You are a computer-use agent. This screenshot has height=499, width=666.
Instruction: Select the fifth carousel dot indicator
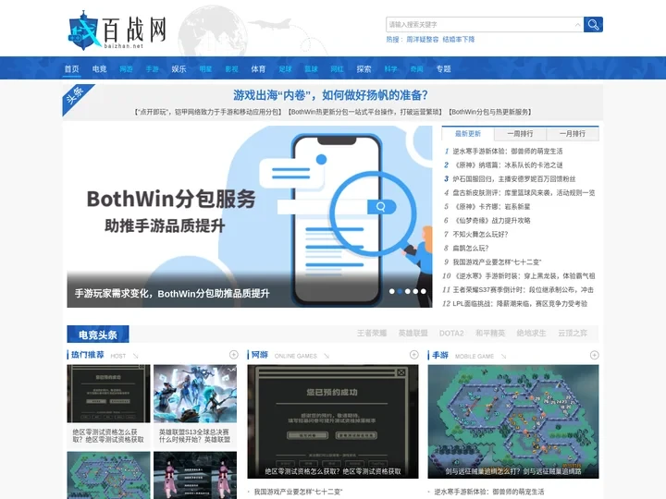424,291
